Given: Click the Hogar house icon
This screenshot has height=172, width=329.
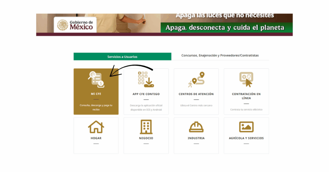Looking at the screenshot, I should click(96, 127).
